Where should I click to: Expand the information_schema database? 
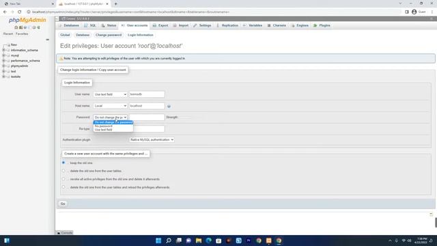(3, 50)
